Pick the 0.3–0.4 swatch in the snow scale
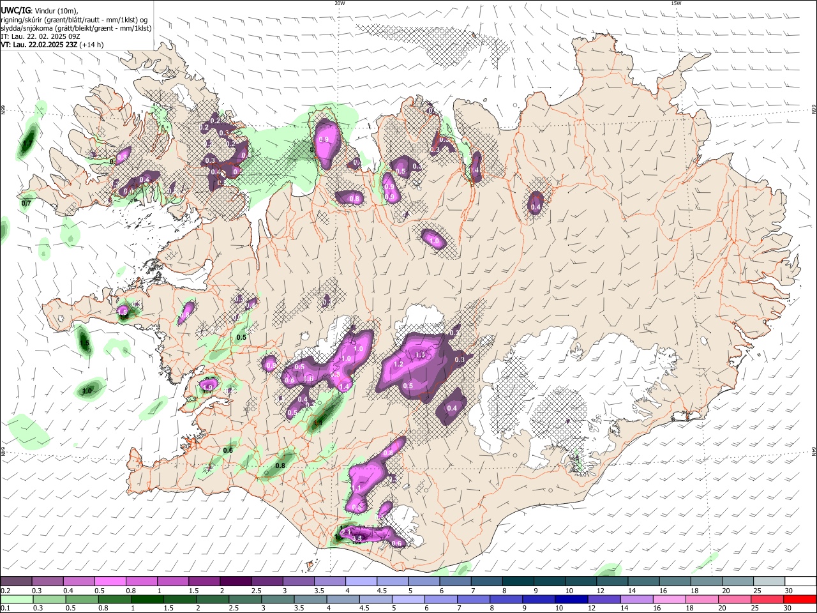This screenshot has height=613, width=817. click(x=47, y=581)
